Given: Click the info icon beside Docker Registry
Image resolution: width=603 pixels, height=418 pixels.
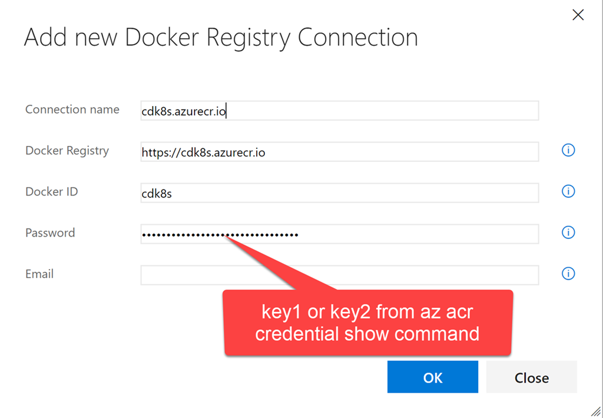Looking at the screenshot, I should pyautogui.click(x=568, y=151).
